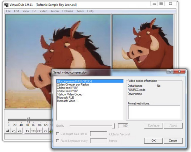Select '(Uncompressed RGB/YCbCr)' in codec list
Screen dimensions: 191x152
point(90,81)
